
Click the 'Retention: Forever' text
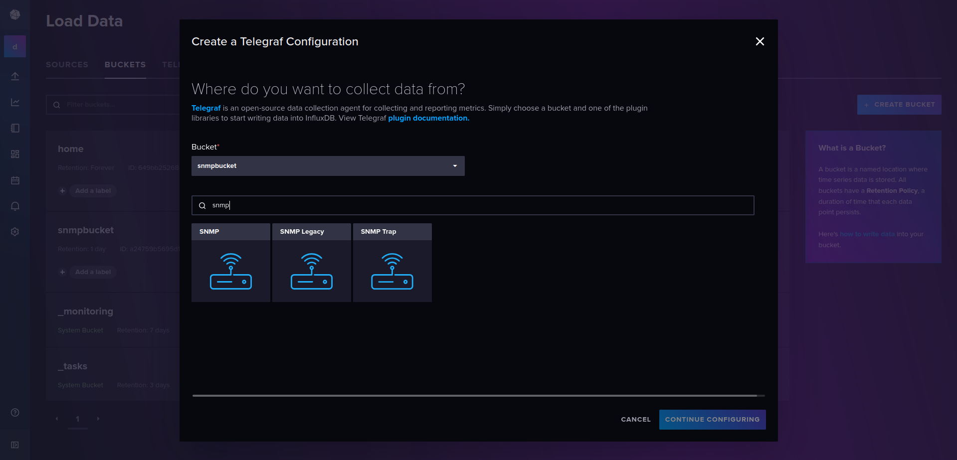coord(86,168)
